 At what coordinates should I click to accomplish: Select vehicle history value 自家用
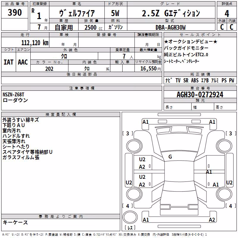64,27
